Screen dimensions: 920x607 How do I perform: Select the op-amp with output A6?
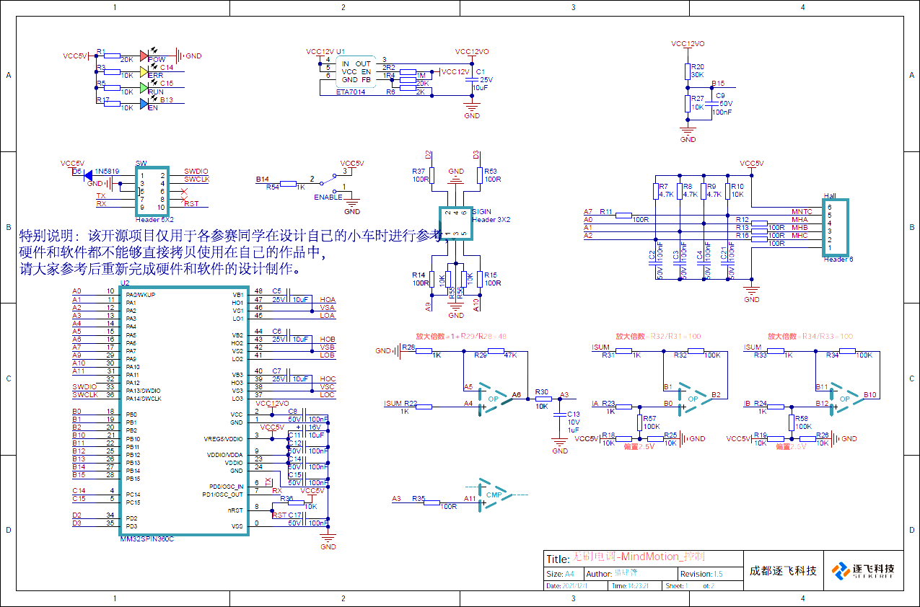tap(496, 398)
